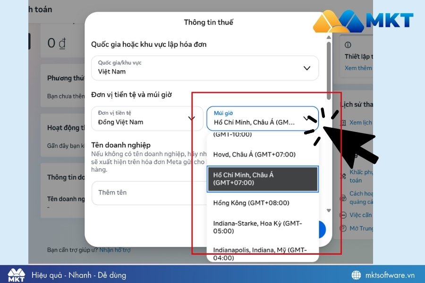Click the mktsoftware.vn link in the footer
The image size is (425, 283).
point(391,274)
